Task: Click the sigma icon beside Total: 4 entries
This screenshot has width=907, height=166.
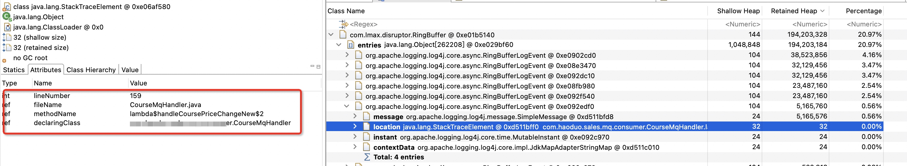Action: (x=367, y=157)
